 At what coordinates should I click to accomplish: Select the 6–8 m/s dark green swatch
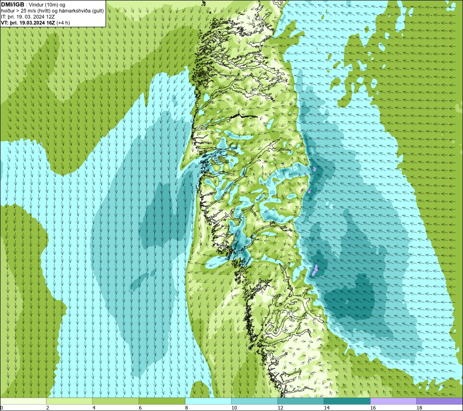tap(162, 401)
